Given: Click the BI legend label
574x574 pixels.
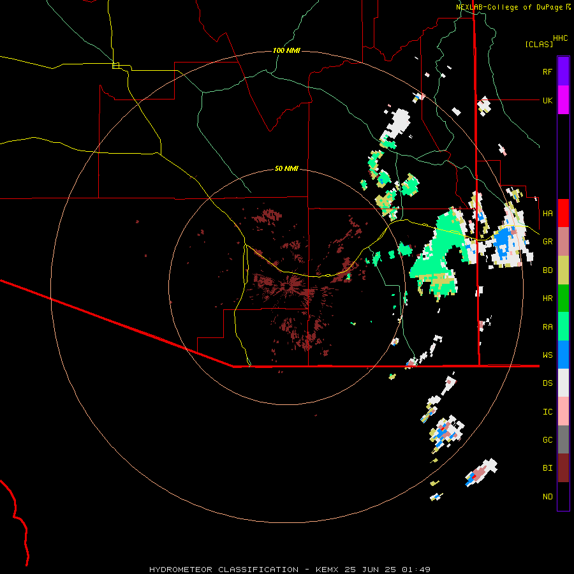Looking at the screenshot, I should [547, 468].
